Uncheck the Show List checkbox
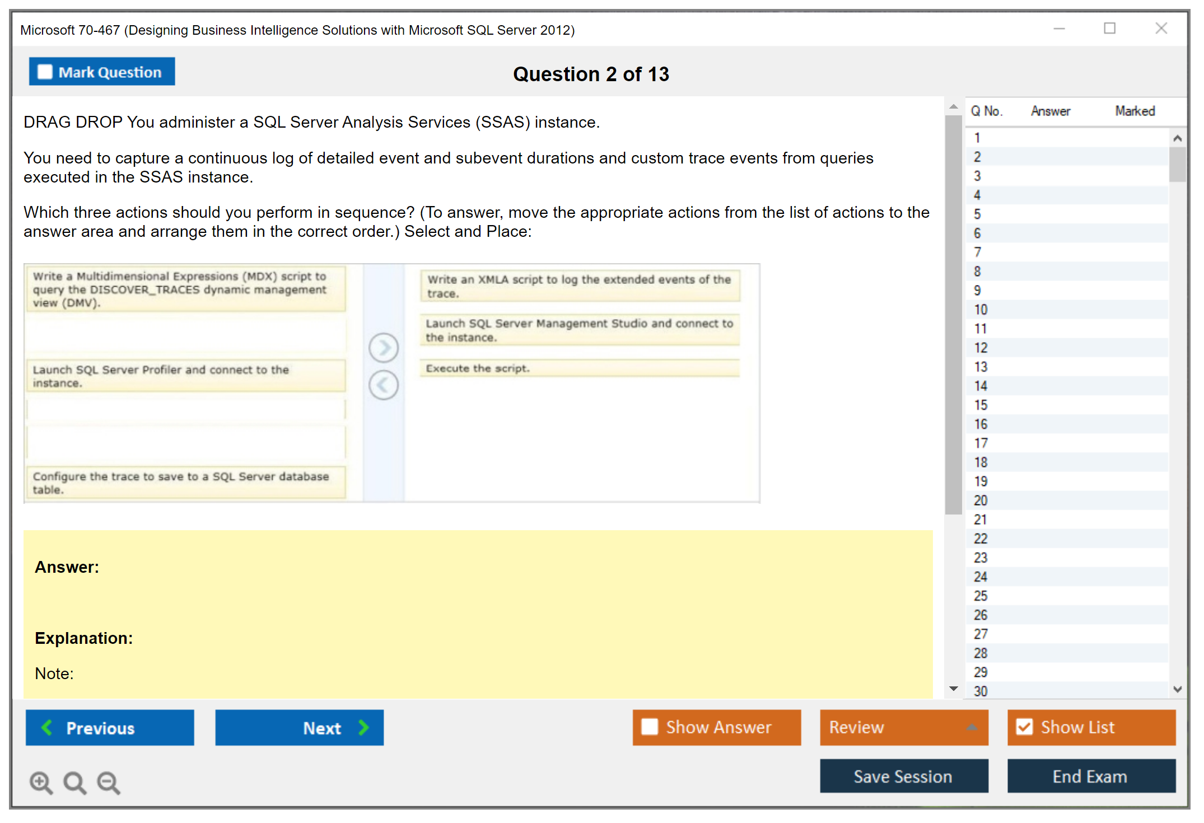The height and width of the screenshot is (823, 1204). pos(1025,727)
